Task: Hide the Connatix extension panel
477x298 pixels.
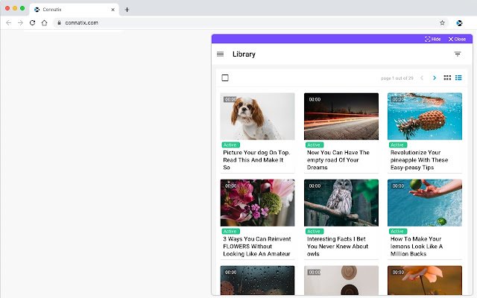Action: pyautogui.click(x=432, y=39)
